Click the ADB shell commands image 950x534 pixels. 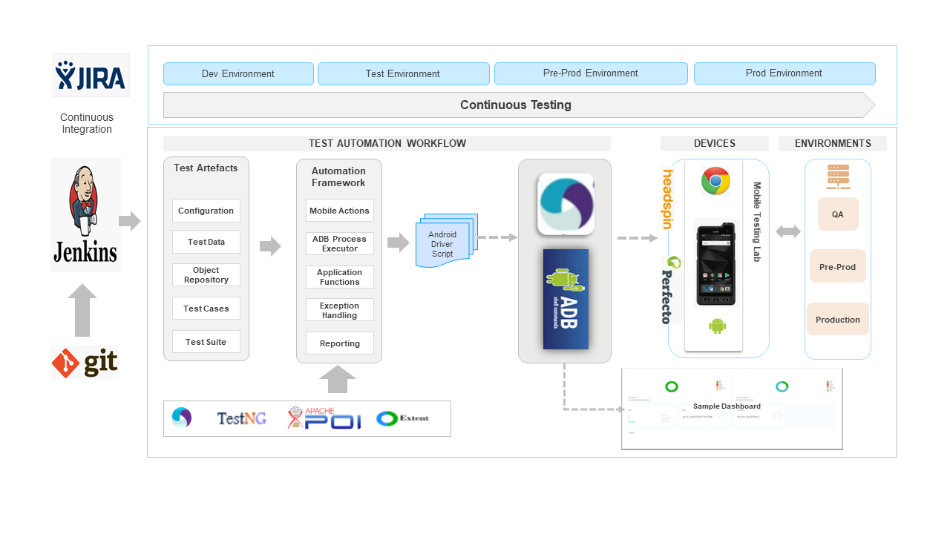(566, 299)
